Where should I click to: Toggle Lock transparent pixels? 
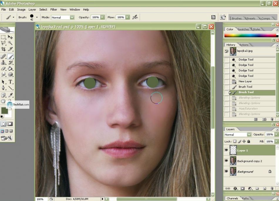point(235,141)
